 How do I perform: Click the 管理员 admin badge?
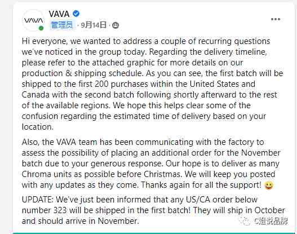[x=62, y=25]
